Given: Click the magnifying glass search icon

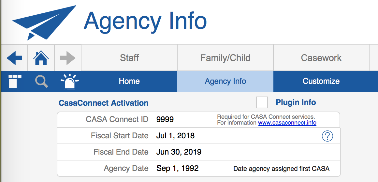Looking at the screenshot, I should (x=41, y=81).
